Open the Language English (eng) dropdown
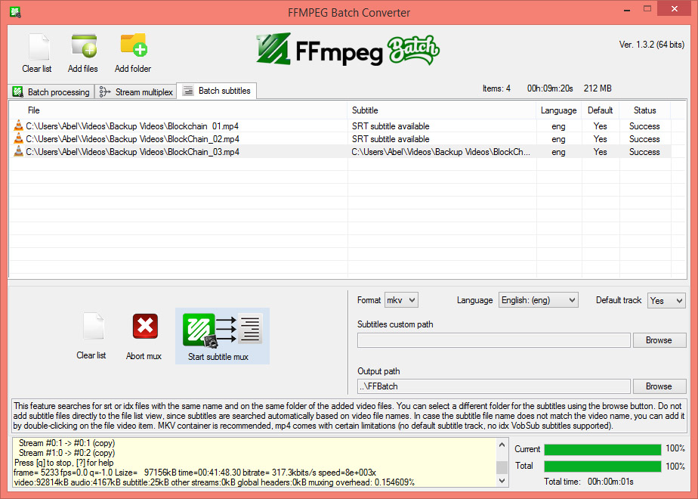 [538, 300]
